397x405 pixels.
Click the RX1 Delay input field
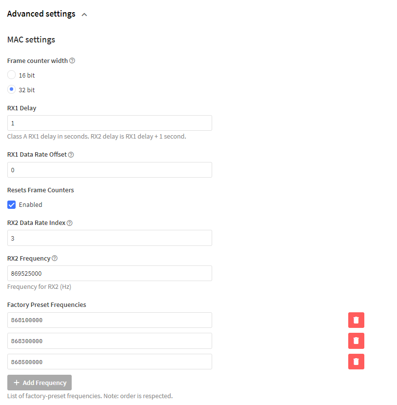coord(110,123)
